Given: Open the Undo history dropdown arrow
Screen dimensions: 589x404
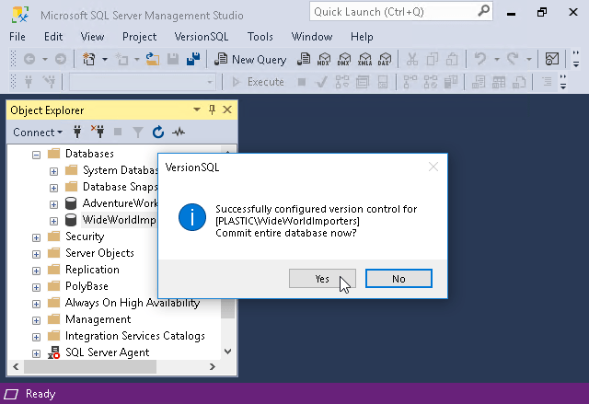Looking at the screenshot, I should (x=497, y=59).
